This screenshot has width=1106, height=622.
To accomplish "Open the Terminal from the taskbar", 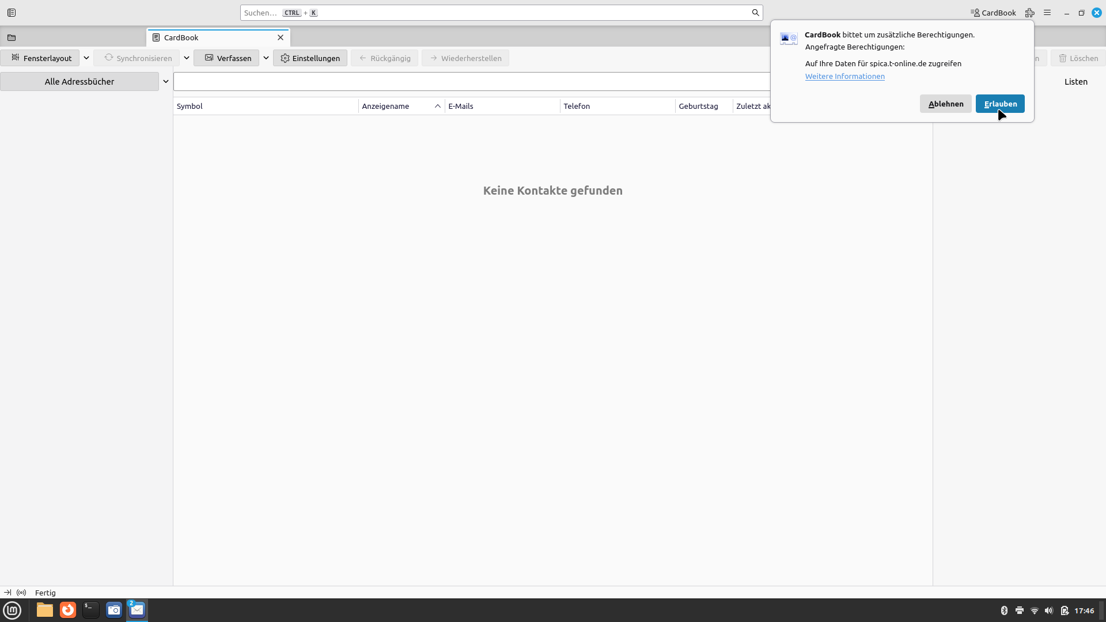I will pos(91,610).
